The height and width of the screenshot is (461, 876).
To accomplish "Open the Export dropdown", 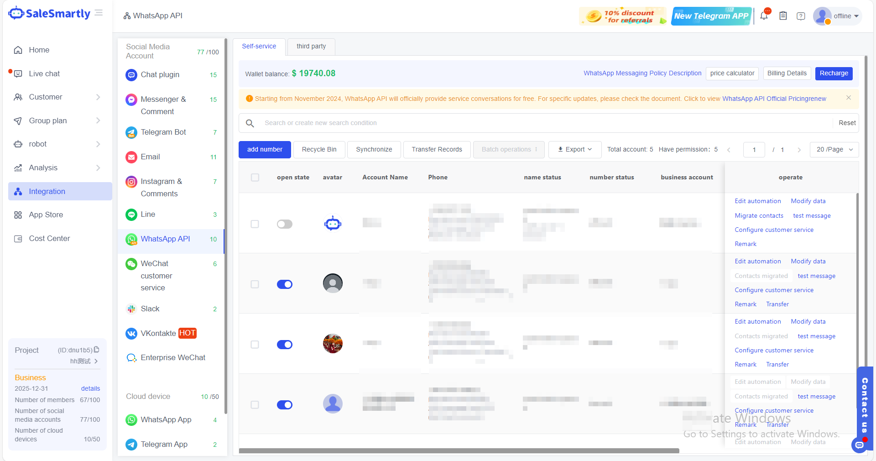I will 575,150.
